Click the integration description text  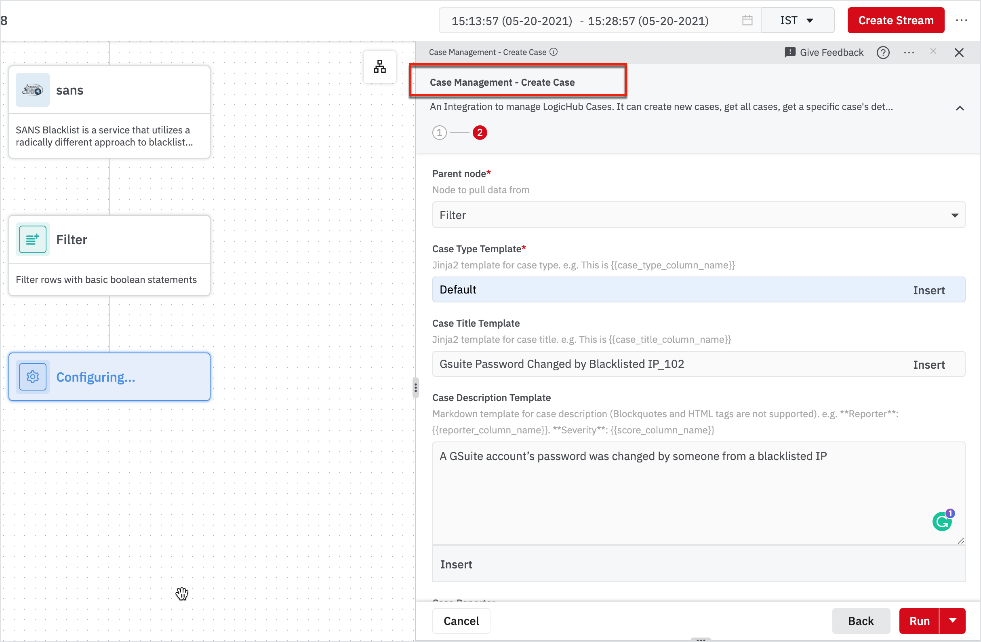point(661,107)
